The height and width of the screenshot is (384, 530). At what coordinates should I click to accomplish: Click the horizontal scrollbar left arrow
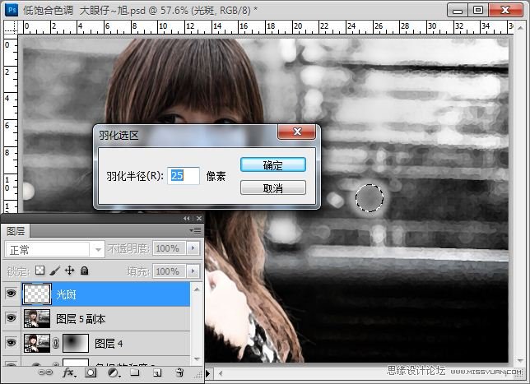click(221, 373)
